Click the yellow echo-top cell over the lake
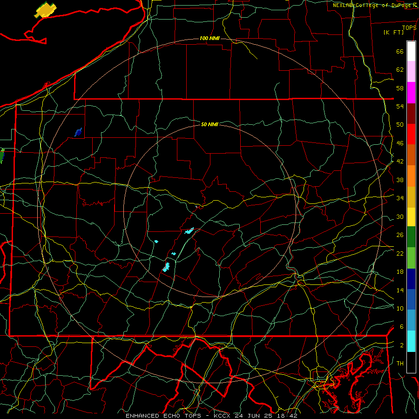419x419 pixels. pos(46,10)
